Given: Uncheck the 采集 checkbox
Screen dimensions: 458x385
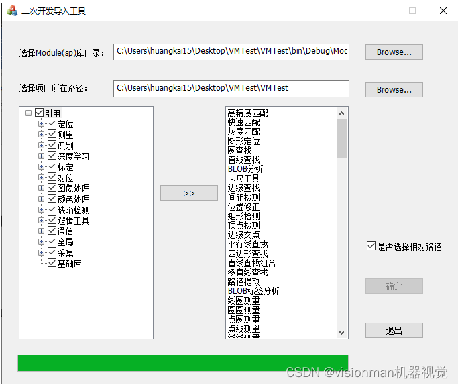Looking at the screenshot, I should click(52, 252).
